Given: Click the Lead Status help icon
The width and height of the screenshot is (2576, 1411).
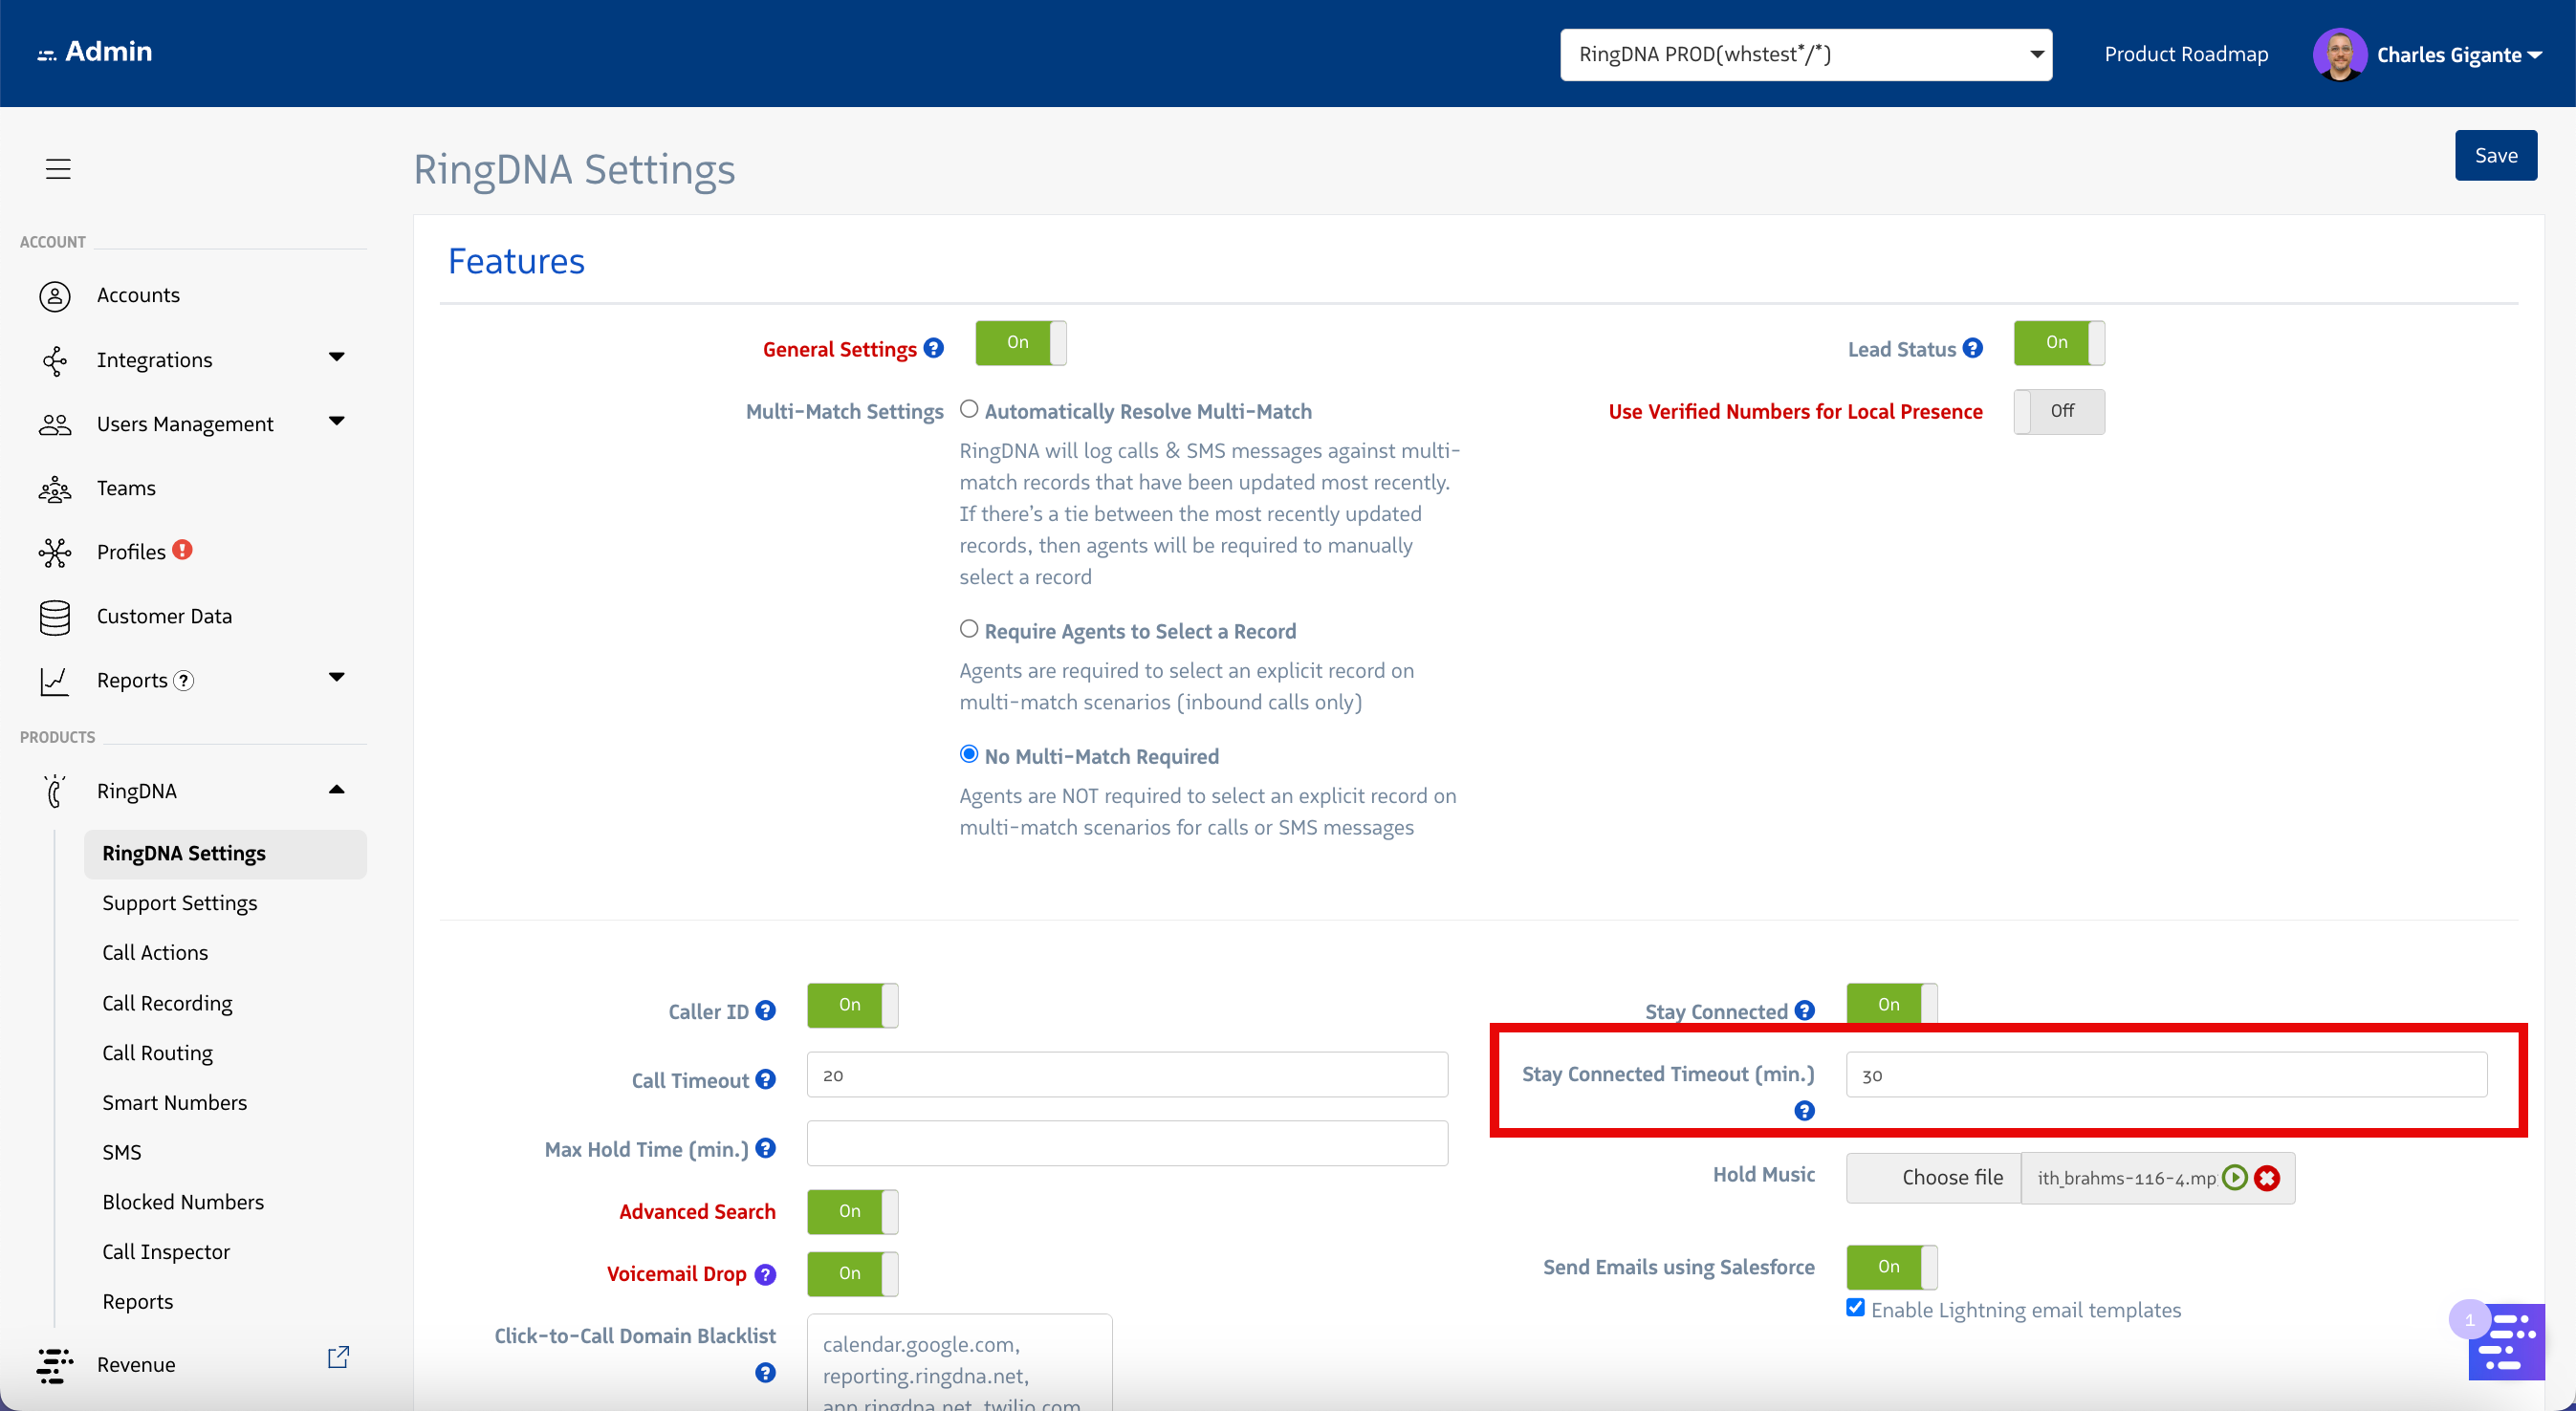Looking at the screenshot, I should pyautogui.click(x=1972, y=348).
